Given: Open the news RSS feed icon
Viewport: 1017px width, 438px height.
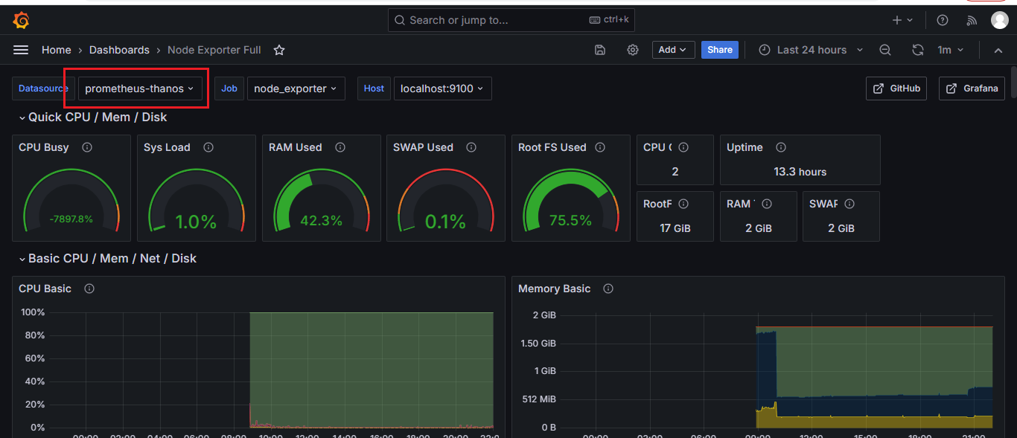Looking at the screenshot, I should pyautogui.click(x=971, y=20).
